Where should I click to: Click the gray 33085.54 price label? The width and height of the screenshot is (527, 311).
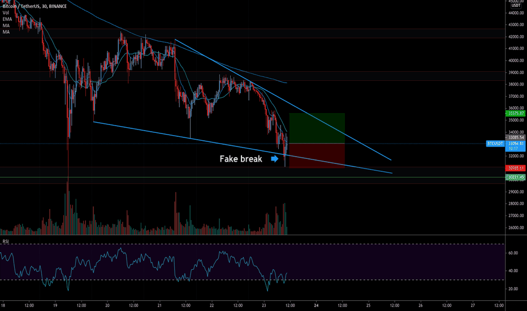(515, 137)
